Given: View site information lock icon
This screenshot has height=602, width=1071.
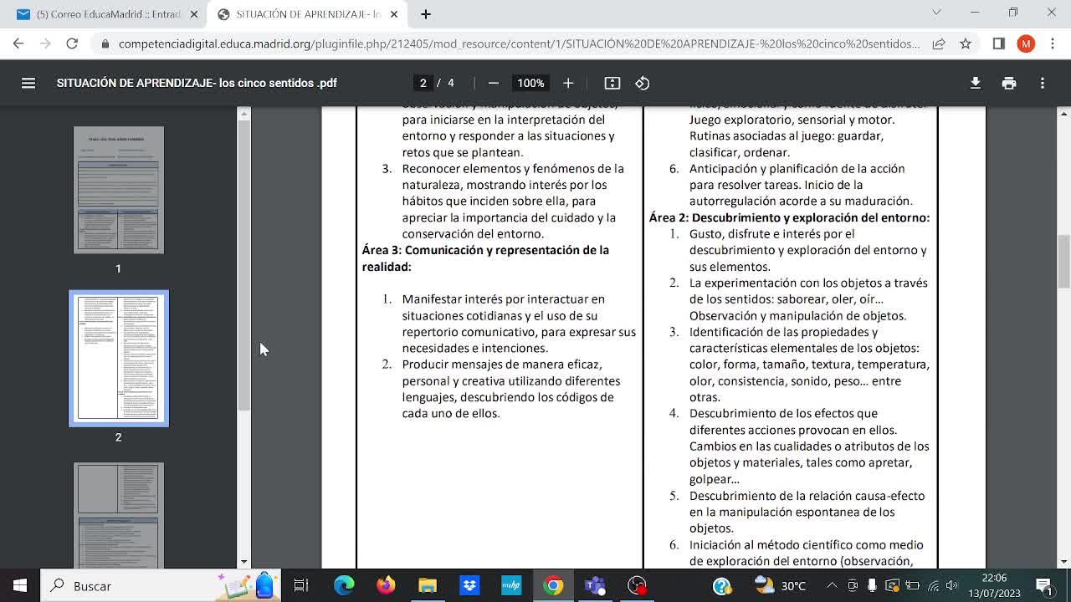Looking at the screenshot, I should 105,43.
